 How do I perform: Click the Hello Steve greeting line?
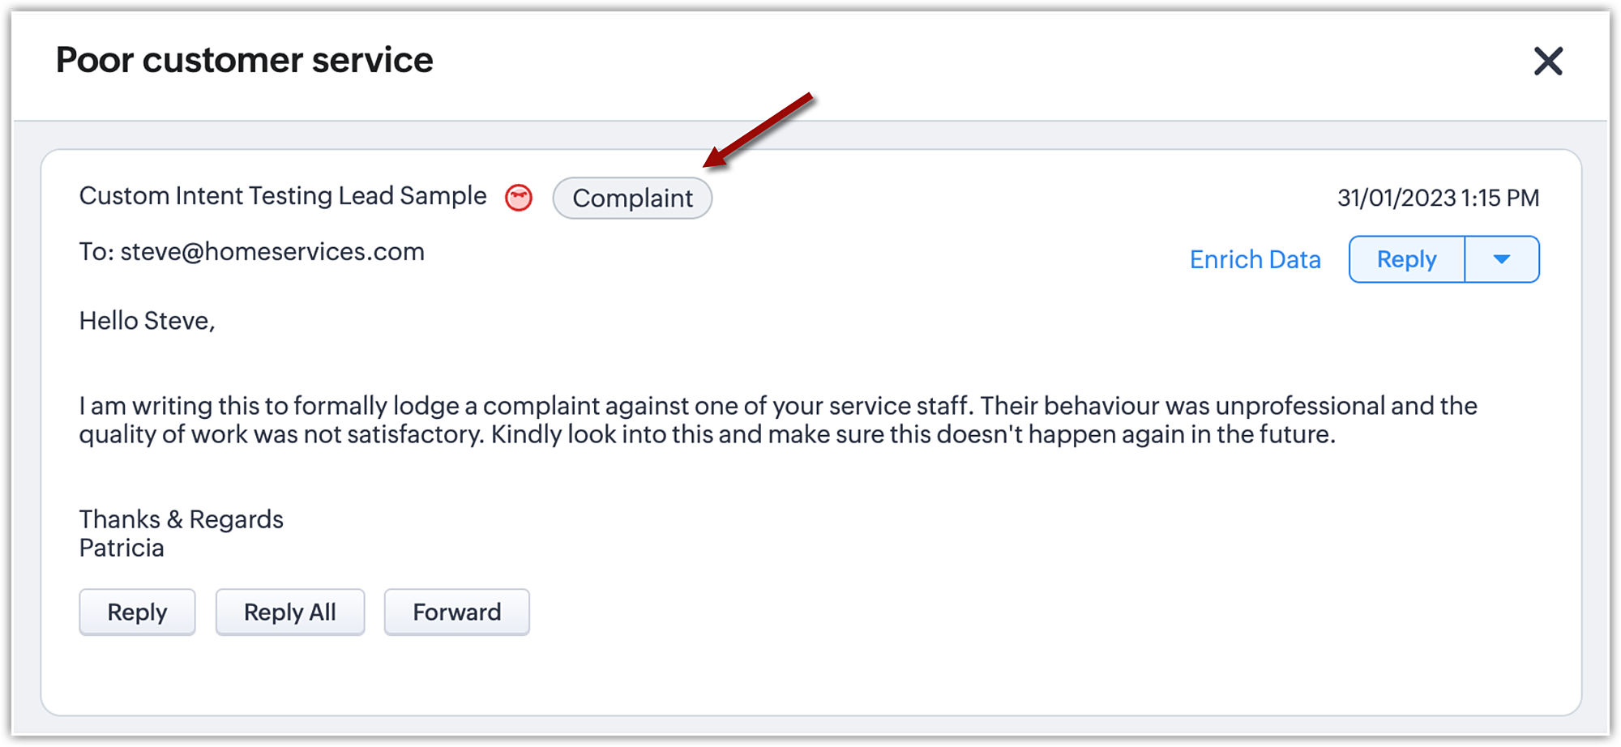click(x=147, y=321)
